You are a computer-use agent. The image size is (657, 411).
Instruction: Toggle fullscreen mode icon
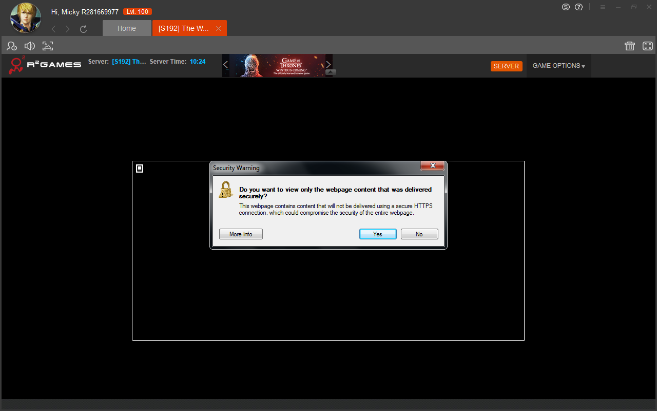click(648, 46)
